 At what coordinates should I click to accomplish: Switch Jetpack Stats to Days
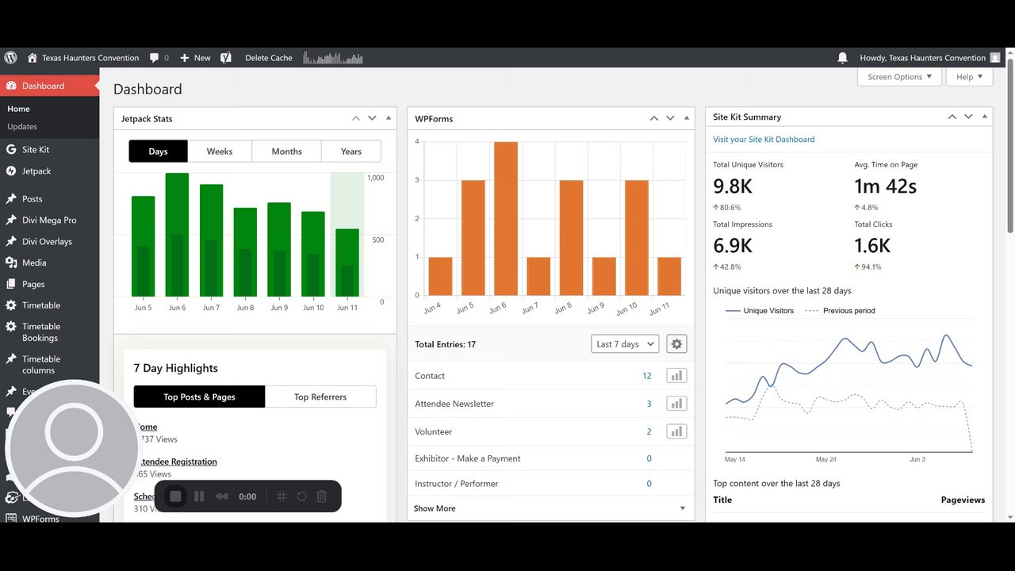click(158, 151)
